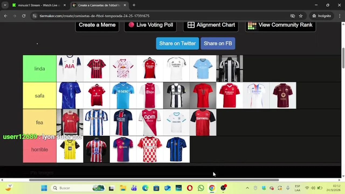The height and width of the screenshot is (194, 345).
Task: Pick the black-white striped Juventus shirt in linda
Action: [230, 68]
